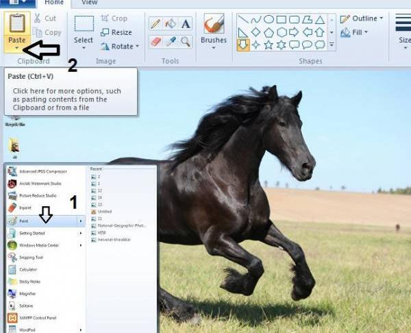Select the Text tool
Image resolution: width=411 pixels, height=333 pixels.
click(x=186, y=23)
